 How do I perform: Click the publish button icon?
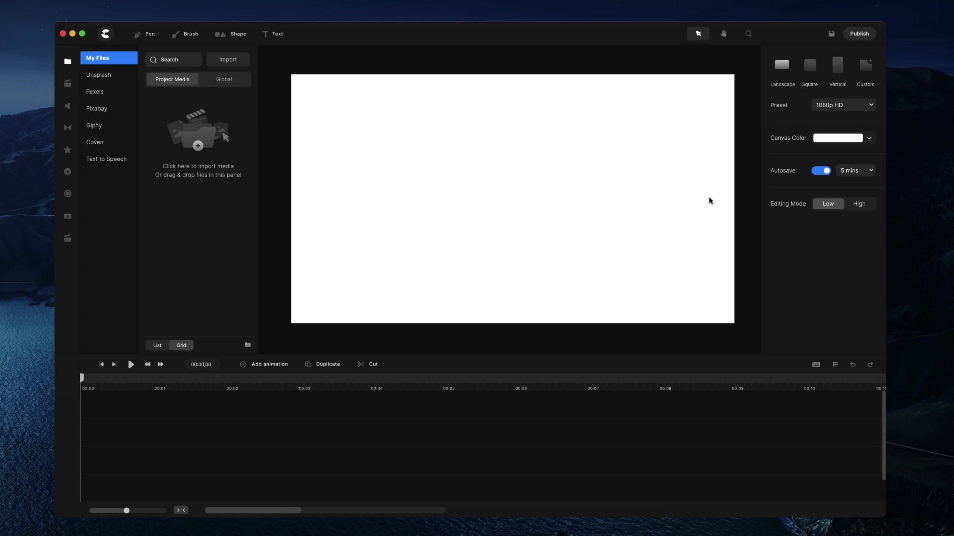(x=859, y=33)
